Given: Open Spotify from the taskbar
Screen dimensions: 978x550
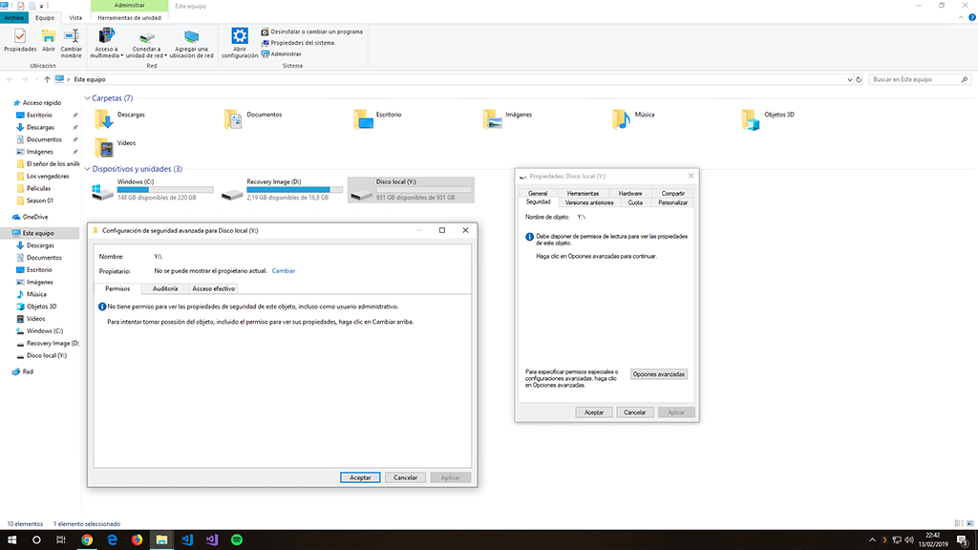Looking at the screenshot, I should [237, 539].
